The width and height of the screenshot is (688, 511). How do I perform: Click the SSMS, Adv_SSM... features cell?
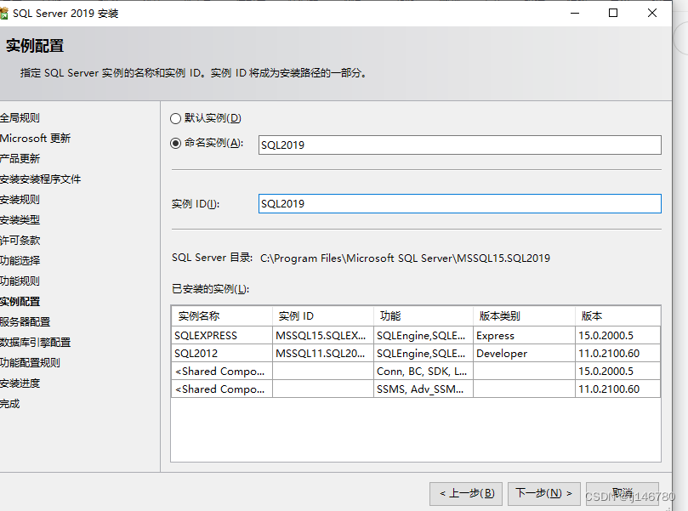pyautogui.click(x=424, y=389)
